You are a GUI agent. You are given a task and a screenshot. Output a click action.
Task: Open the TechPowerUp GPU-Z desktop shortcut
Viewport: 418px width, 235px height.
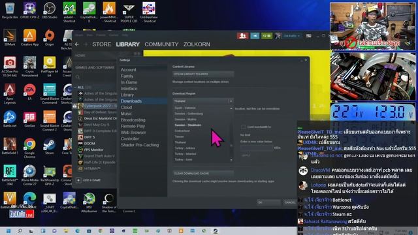tap(50, 175)
